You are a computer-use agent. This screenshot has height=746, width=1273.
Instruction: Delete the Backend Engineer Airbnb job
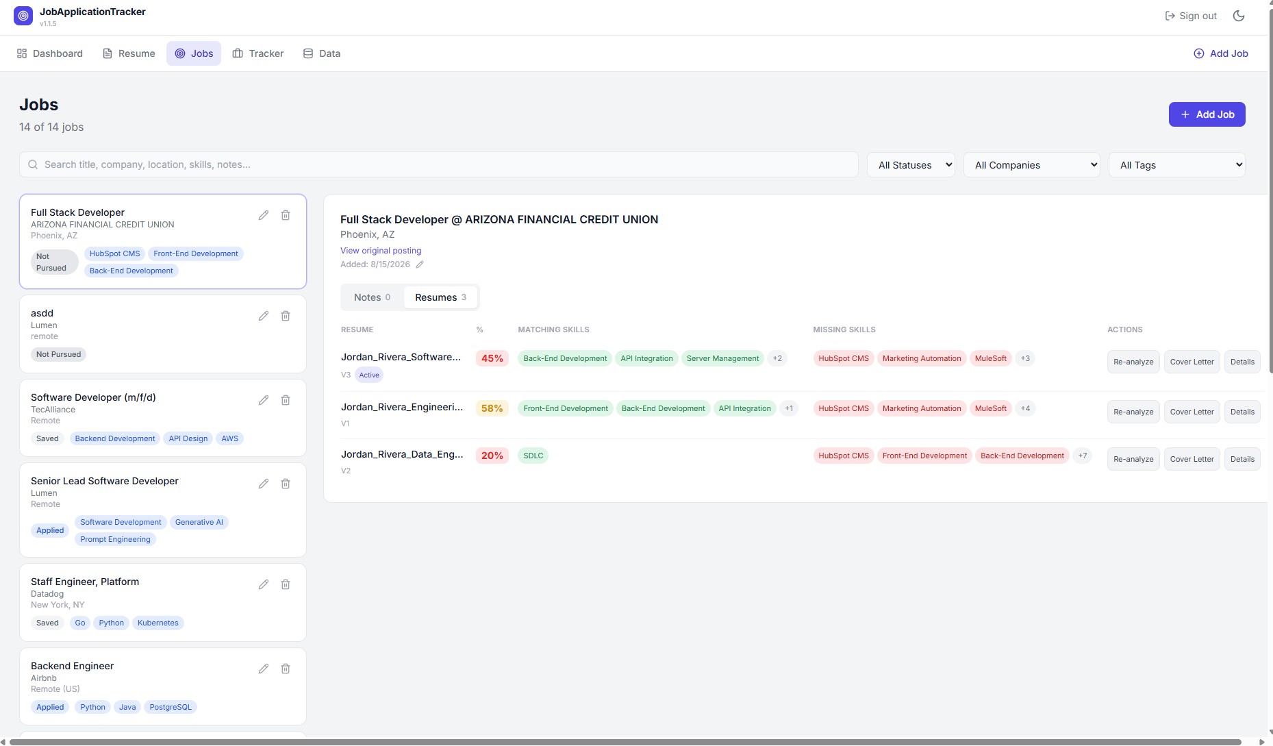[286, 669]
